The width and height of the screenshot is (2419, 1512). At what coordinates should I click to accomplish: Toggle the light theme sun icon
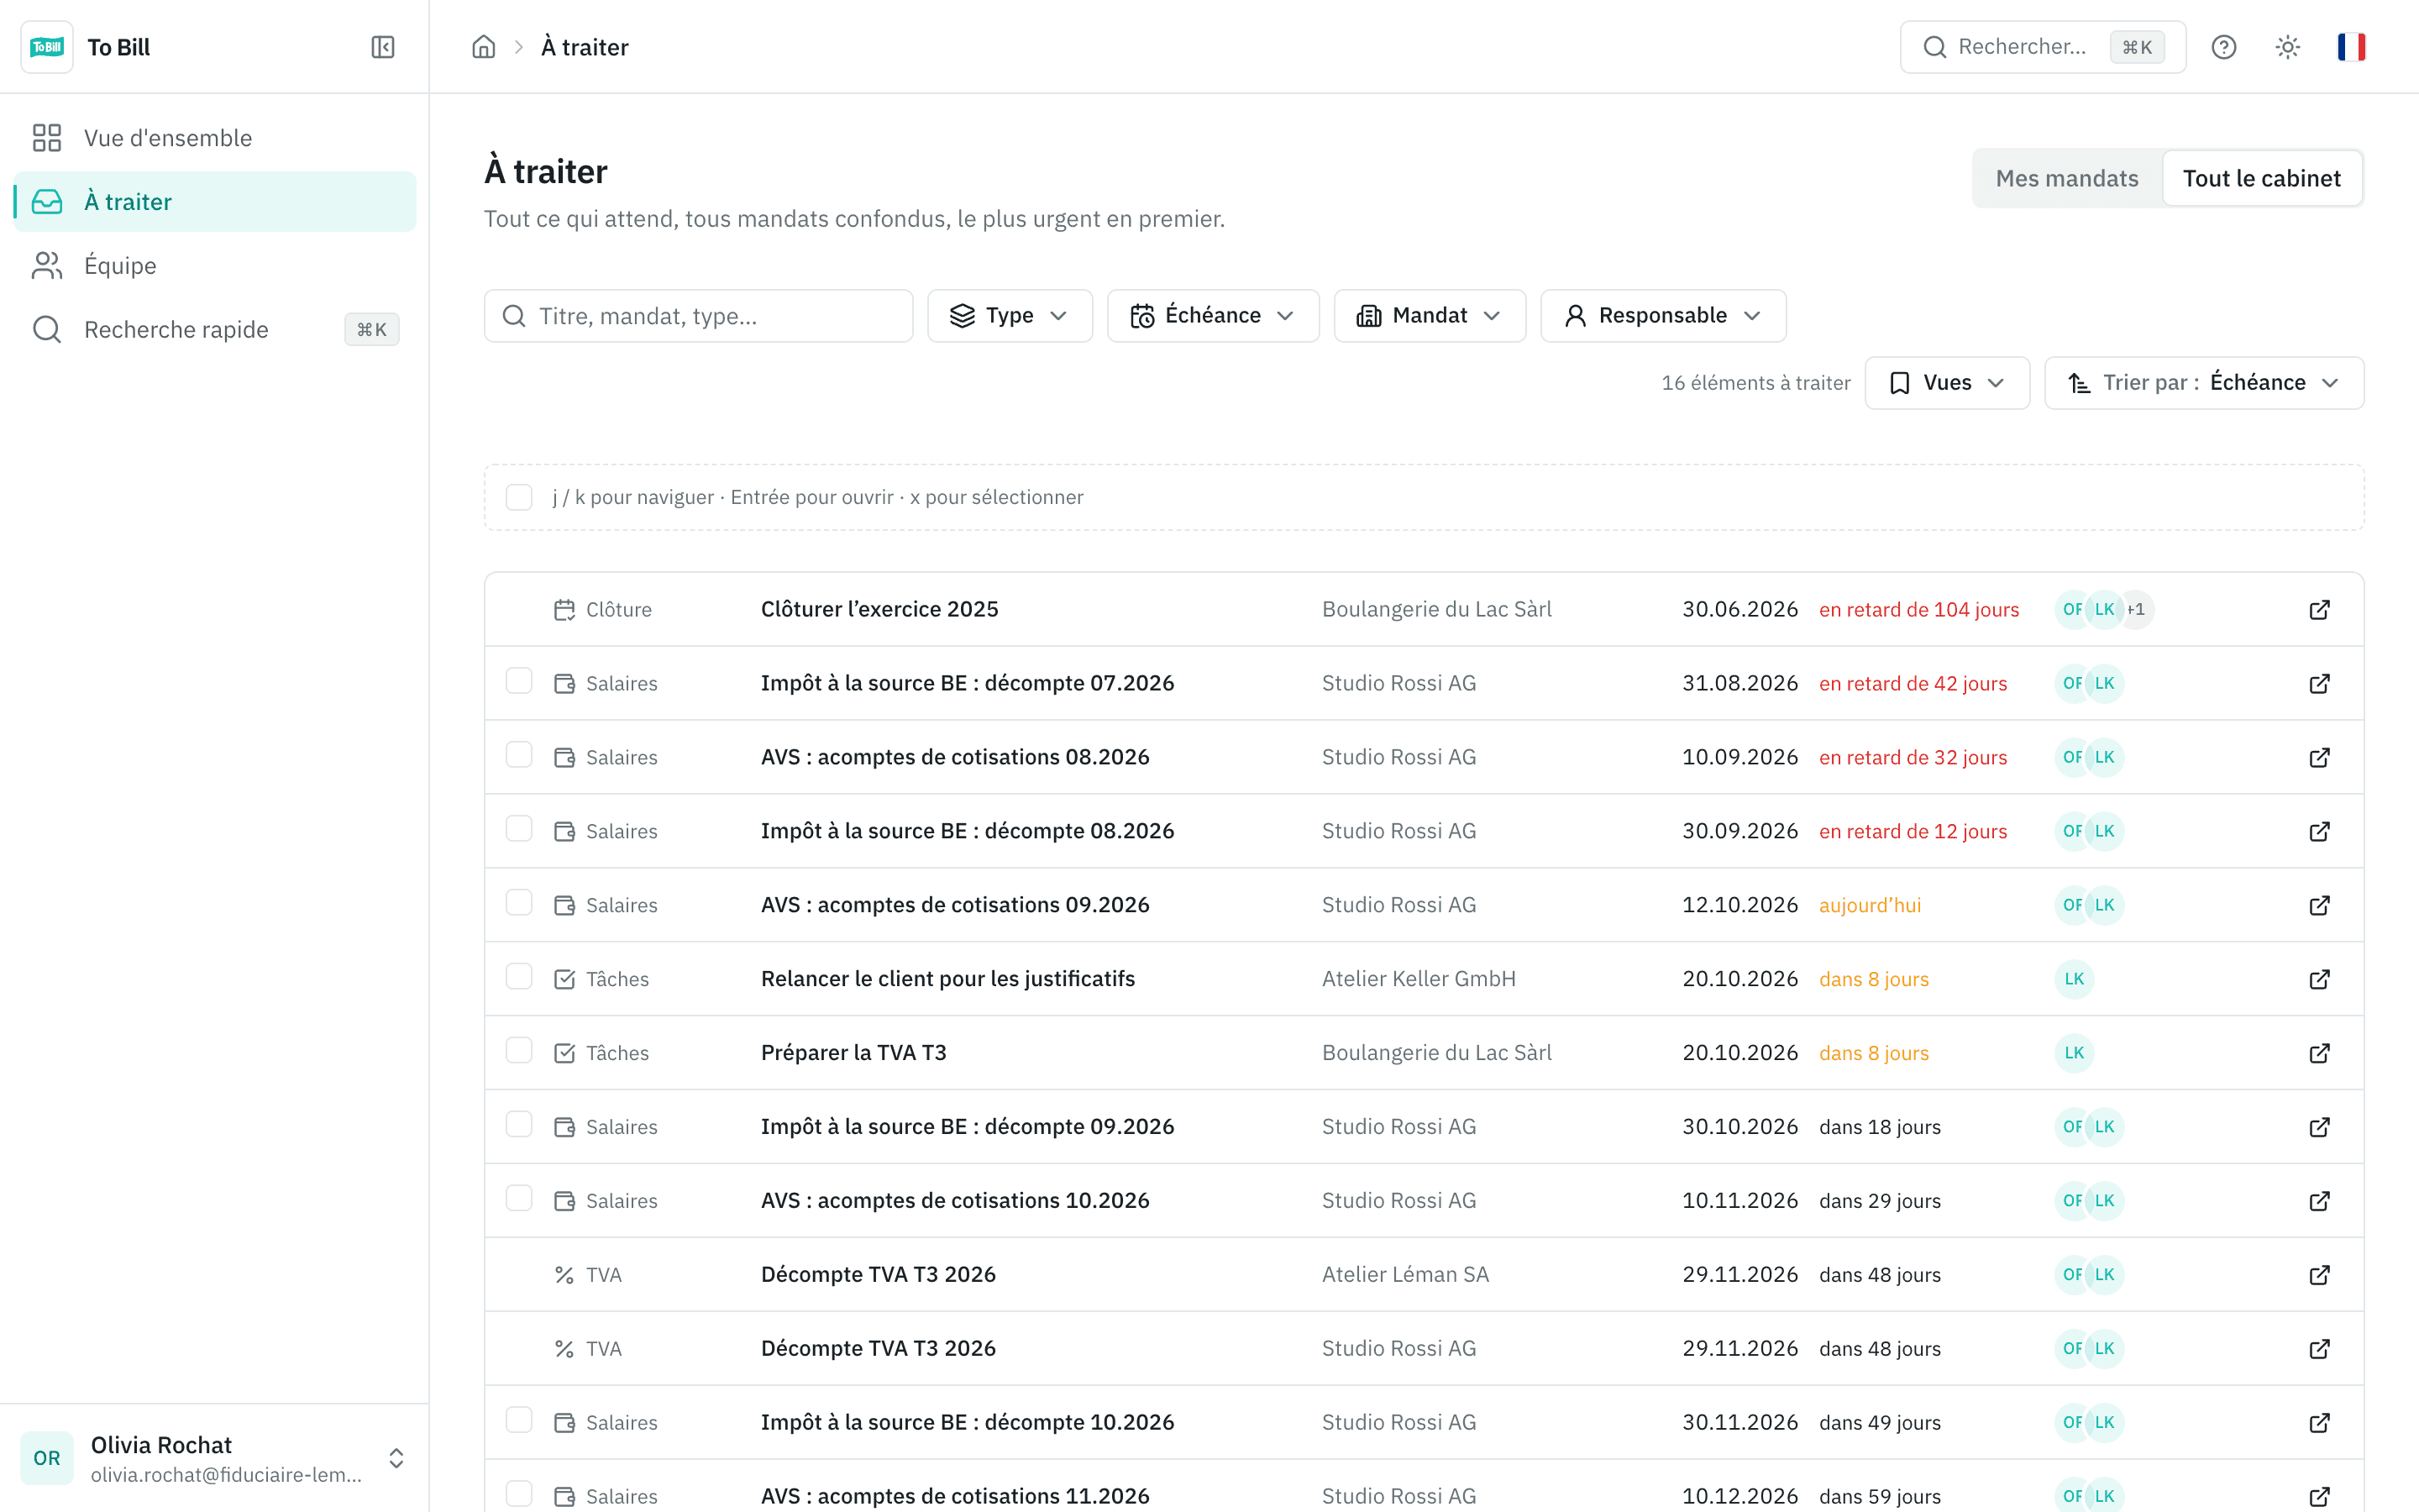pyautogui.click(x=2287, y=47)
